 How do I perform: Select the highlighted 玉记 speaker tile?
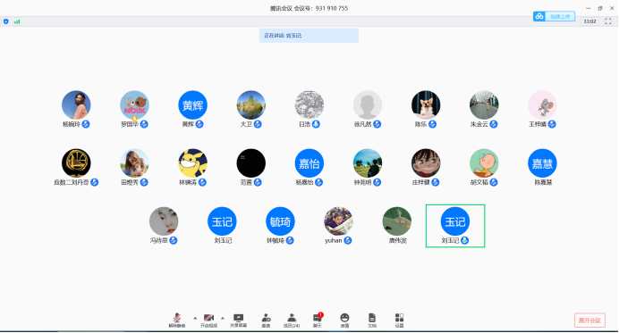(x=455, y=226)
